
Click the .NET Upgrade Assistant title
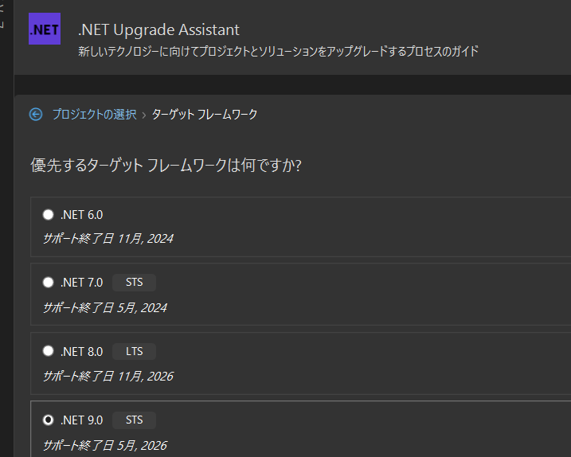point(158,30)
